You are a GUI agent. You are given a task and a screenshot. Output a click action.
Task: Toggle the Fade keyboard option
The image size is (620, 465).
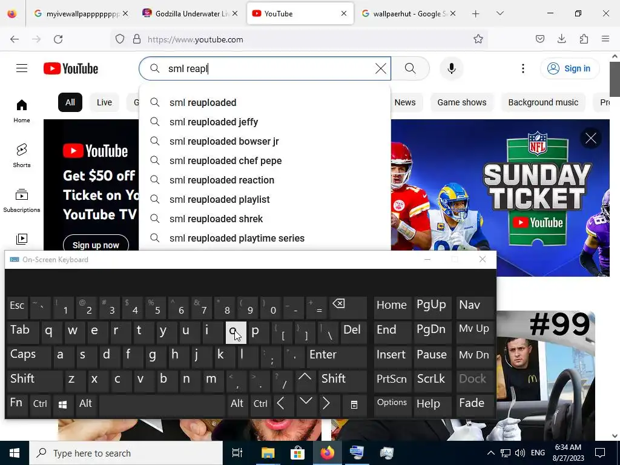475,404
